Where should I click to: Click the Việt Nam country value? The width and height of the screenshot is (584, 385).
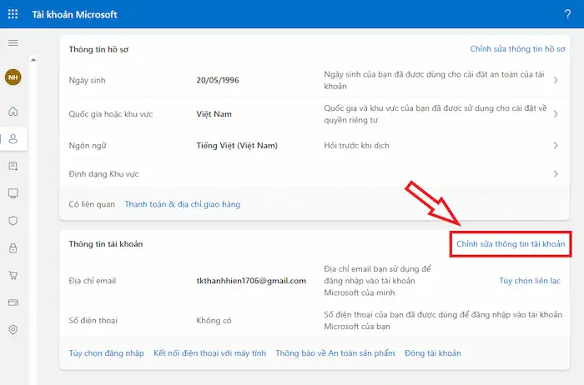pyautogui.click(x=214, y=114)
